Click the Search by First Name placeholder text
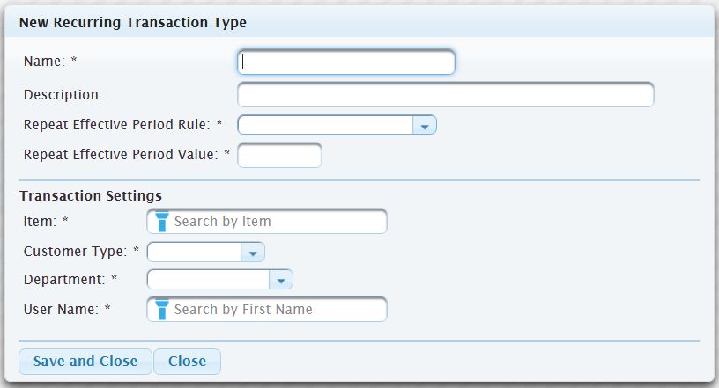The width and height of the screenshot is (719, 388). (x=243, y=310)
